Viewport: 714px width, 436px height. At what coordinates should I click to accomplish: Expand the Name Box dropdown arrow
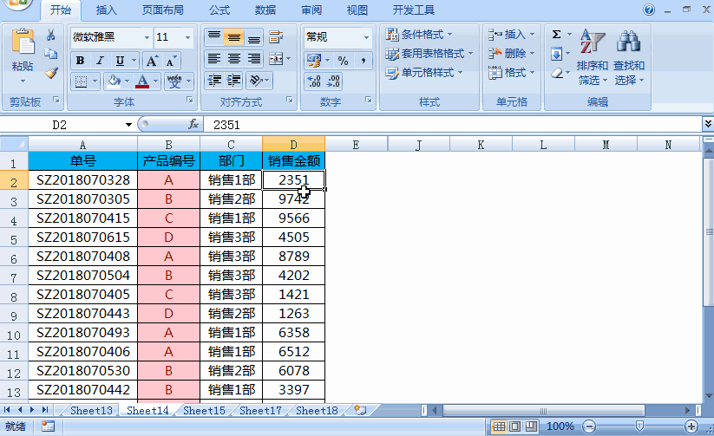click(x=129, y=125)
